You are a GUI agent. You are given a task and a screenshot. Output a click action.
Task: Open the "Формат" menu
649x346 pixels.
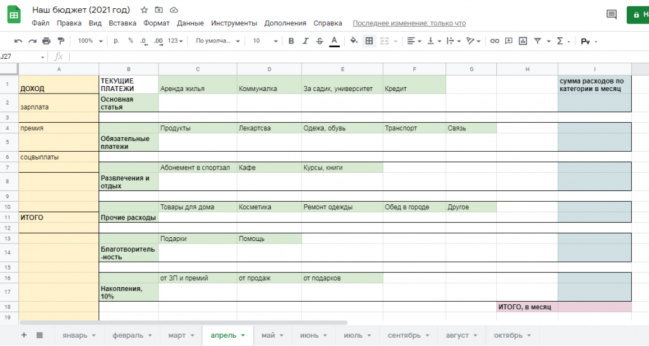point(157,23)
